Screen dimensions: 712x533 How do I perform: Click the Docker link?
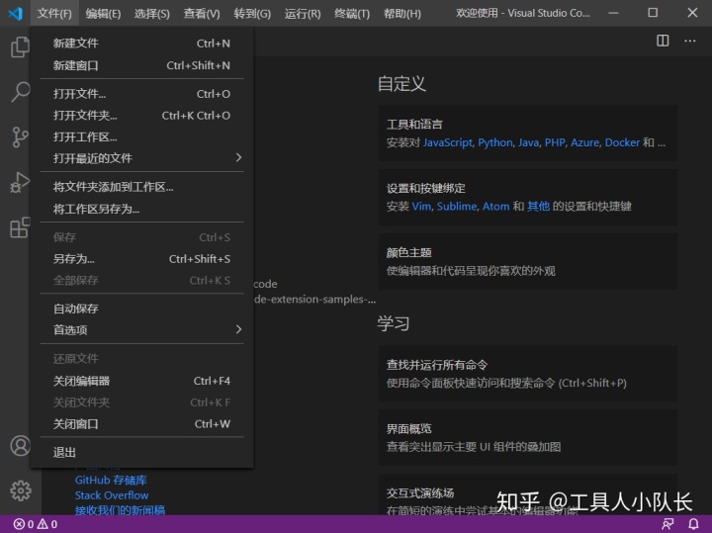pyautogui.click(x=622, y=142)
